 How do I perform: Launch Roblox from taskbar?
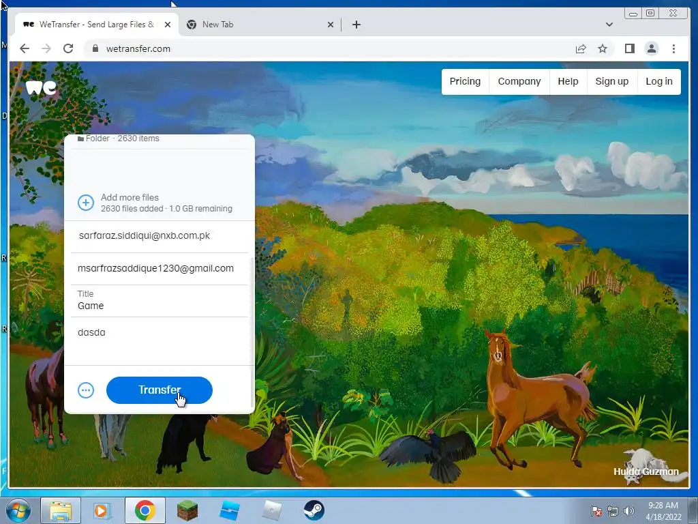point(272,510)
